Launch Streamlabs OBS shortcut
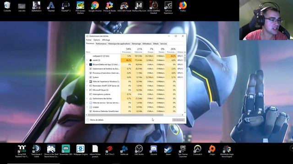The height and width of the screenshot is (164, 293). pos(66,150)
